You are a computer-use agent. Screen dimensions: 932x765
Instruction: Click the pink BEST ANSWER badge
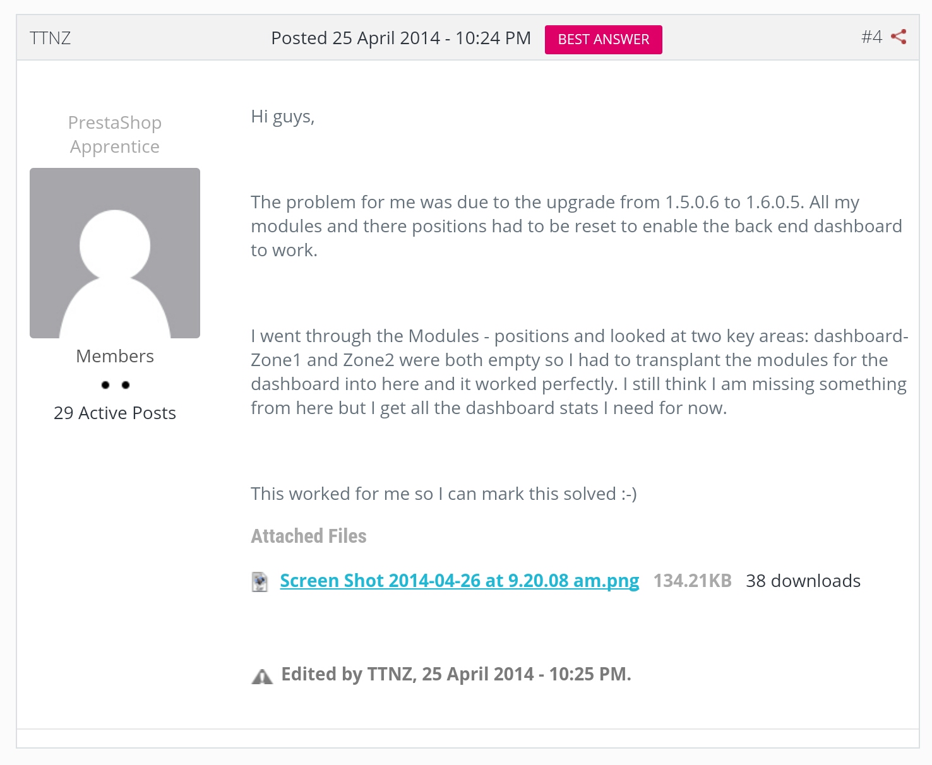603,40
